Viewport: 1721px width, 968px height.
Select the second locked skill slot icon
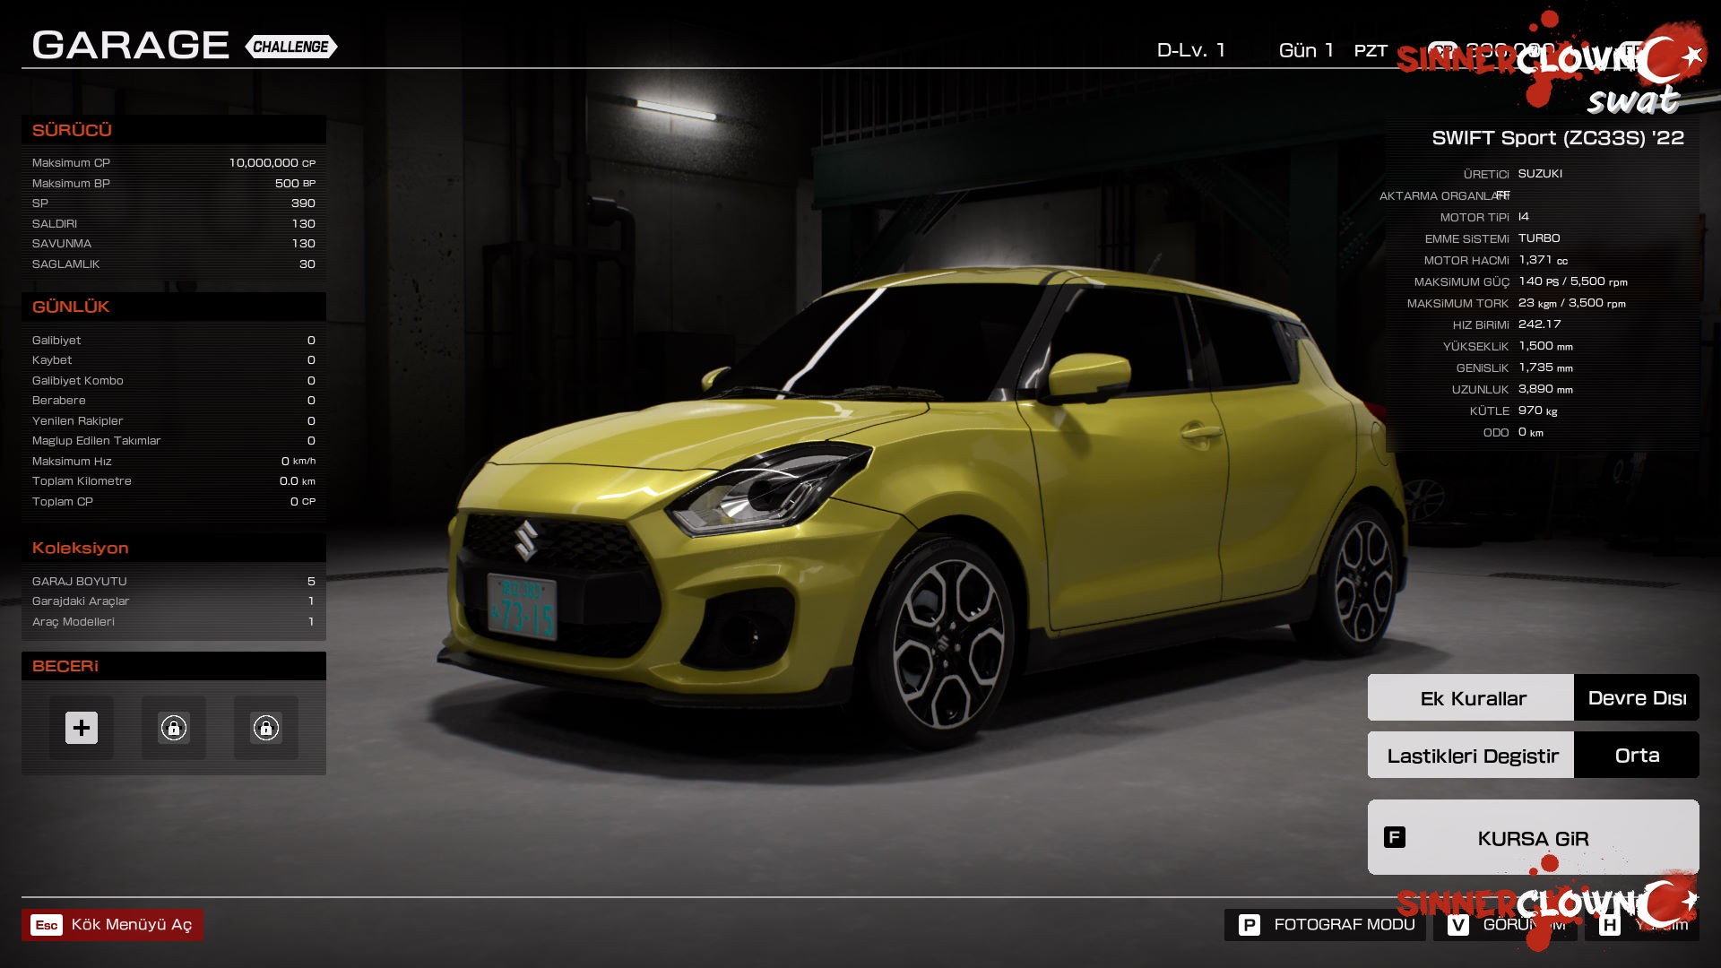click(265, 728)
